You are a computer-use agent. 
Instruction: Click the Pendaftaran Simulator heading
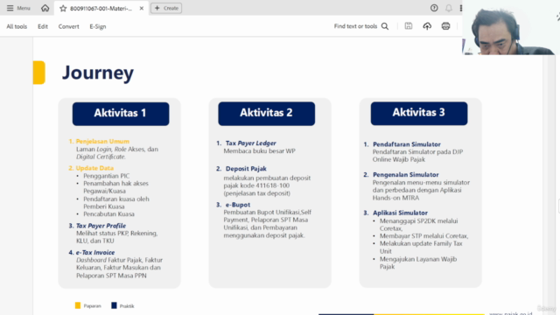click(407, 144)
